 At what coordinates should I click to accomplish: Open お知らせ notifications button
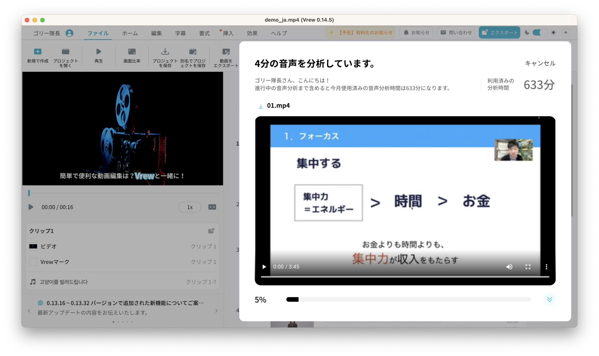(417, 32)
